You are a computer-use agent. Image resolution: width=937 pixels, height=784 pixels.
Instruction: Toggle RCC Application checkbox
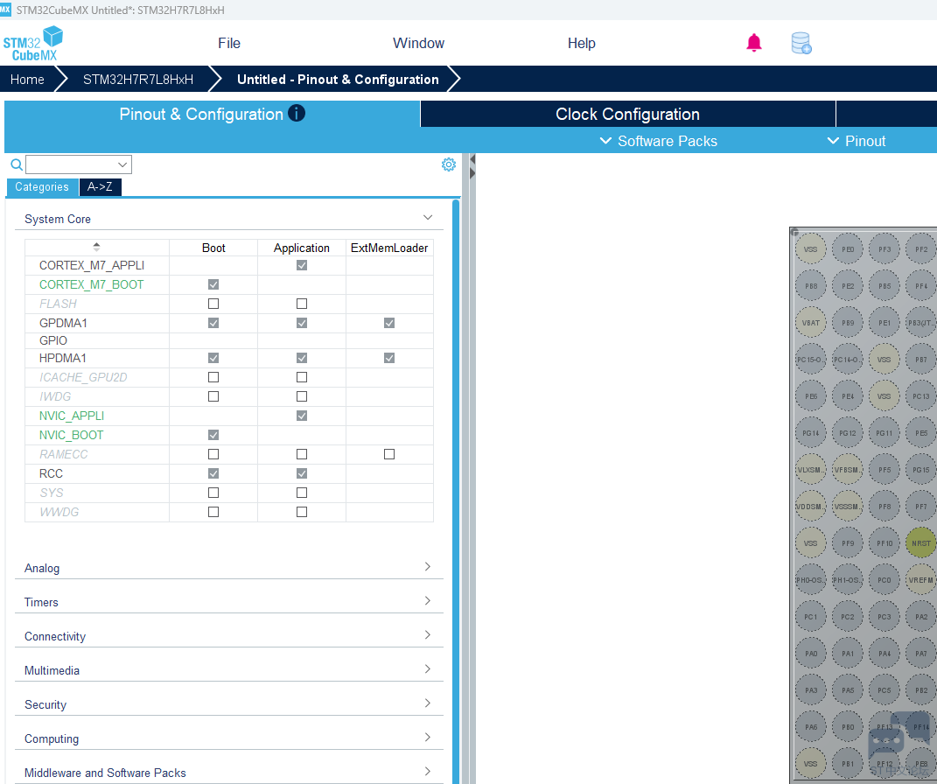click(x=302, y=473)
